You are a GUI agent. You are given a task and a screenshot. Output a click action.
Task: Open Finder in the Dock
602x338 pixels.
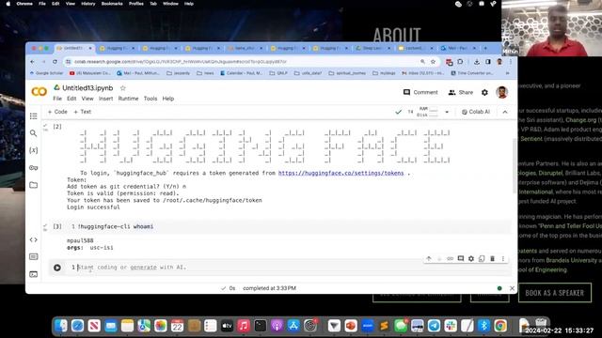60,326
